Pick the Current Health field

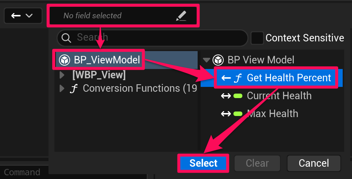[279, 96]
